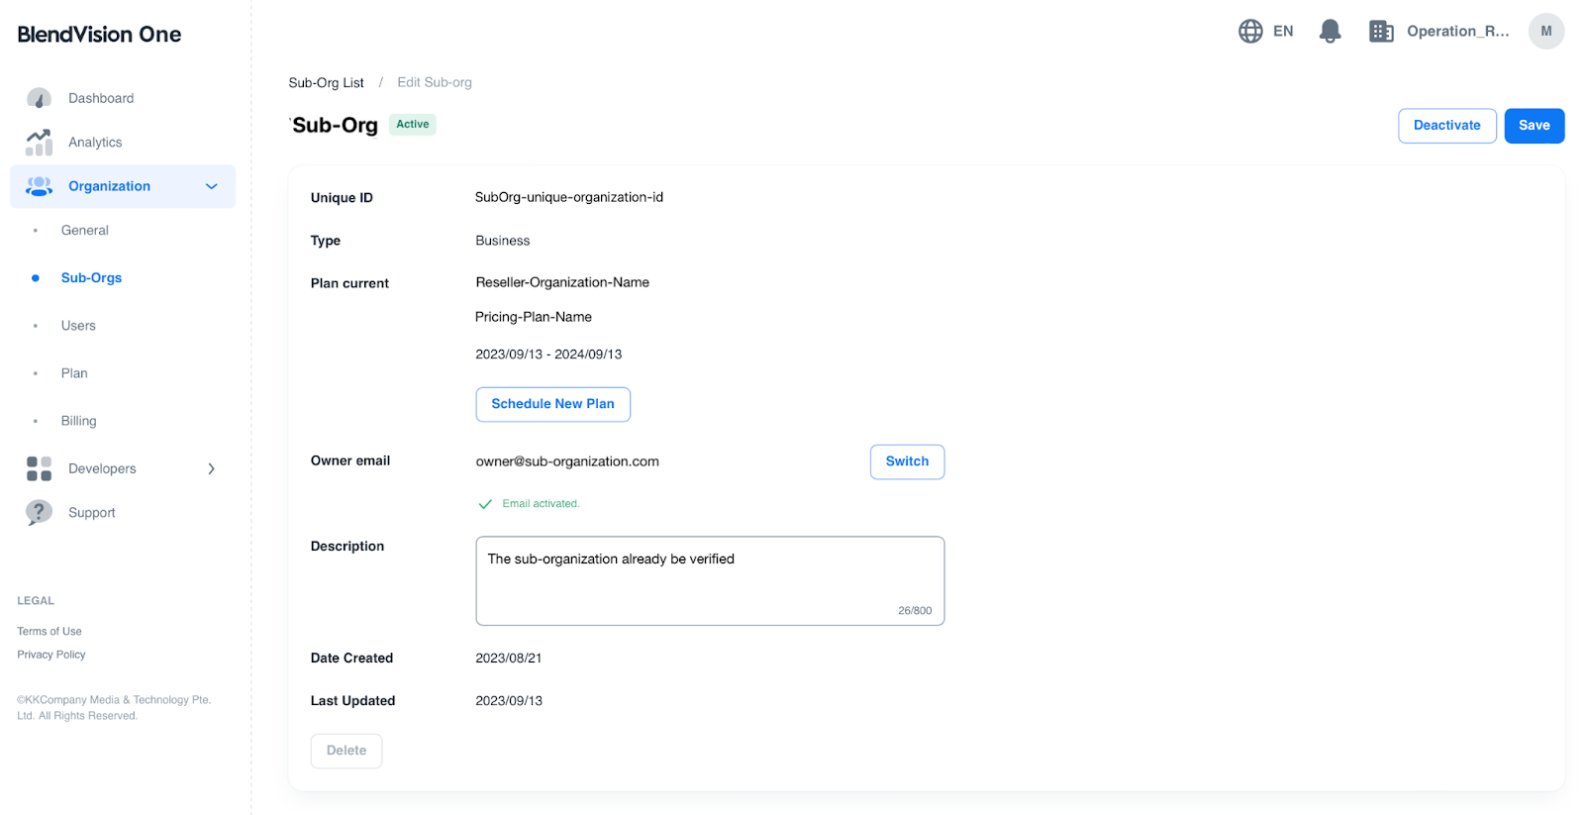
Task: Open the M user avatar menu
Action: tap(1545, 32)
